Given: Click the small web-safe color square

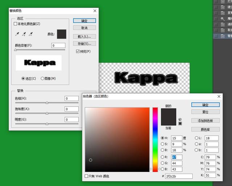Looking at the screenshot, I should (x=180, y=124).
